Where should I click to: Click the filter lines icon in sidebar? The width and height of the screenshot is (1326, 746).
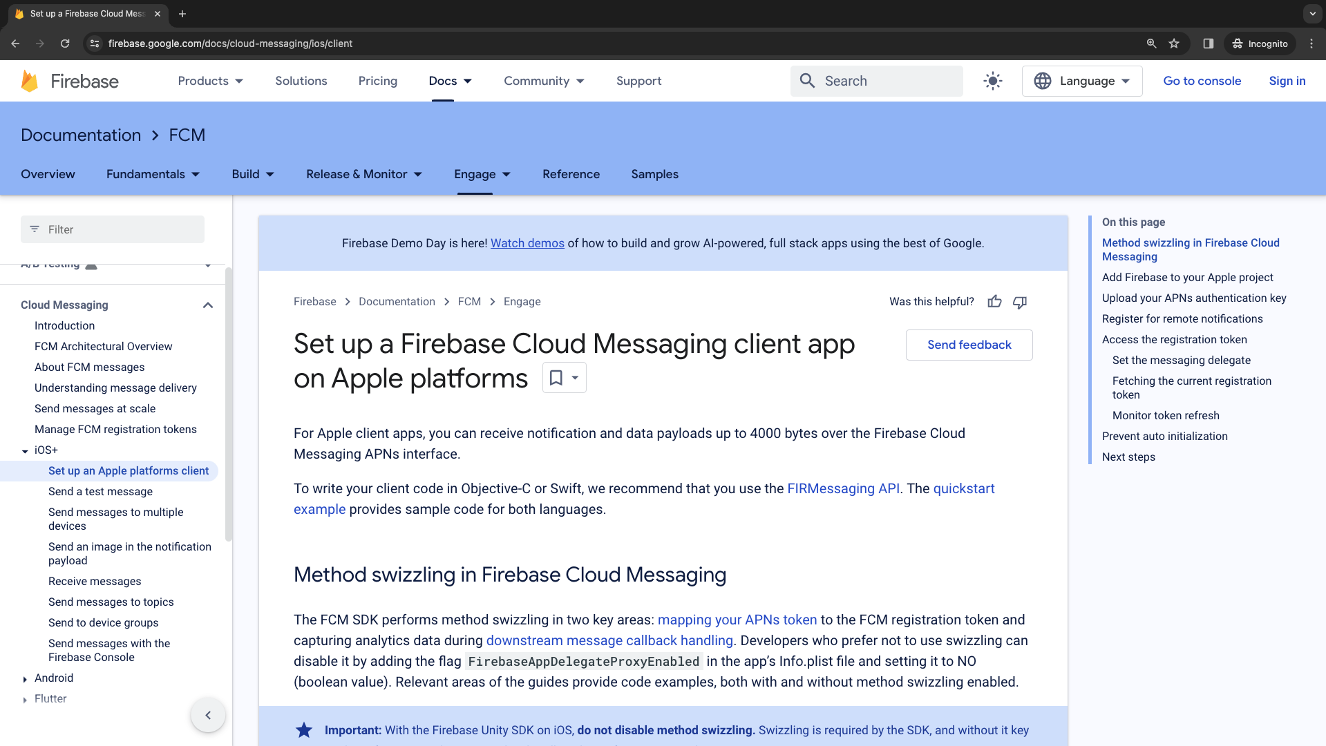pos(35,229)
